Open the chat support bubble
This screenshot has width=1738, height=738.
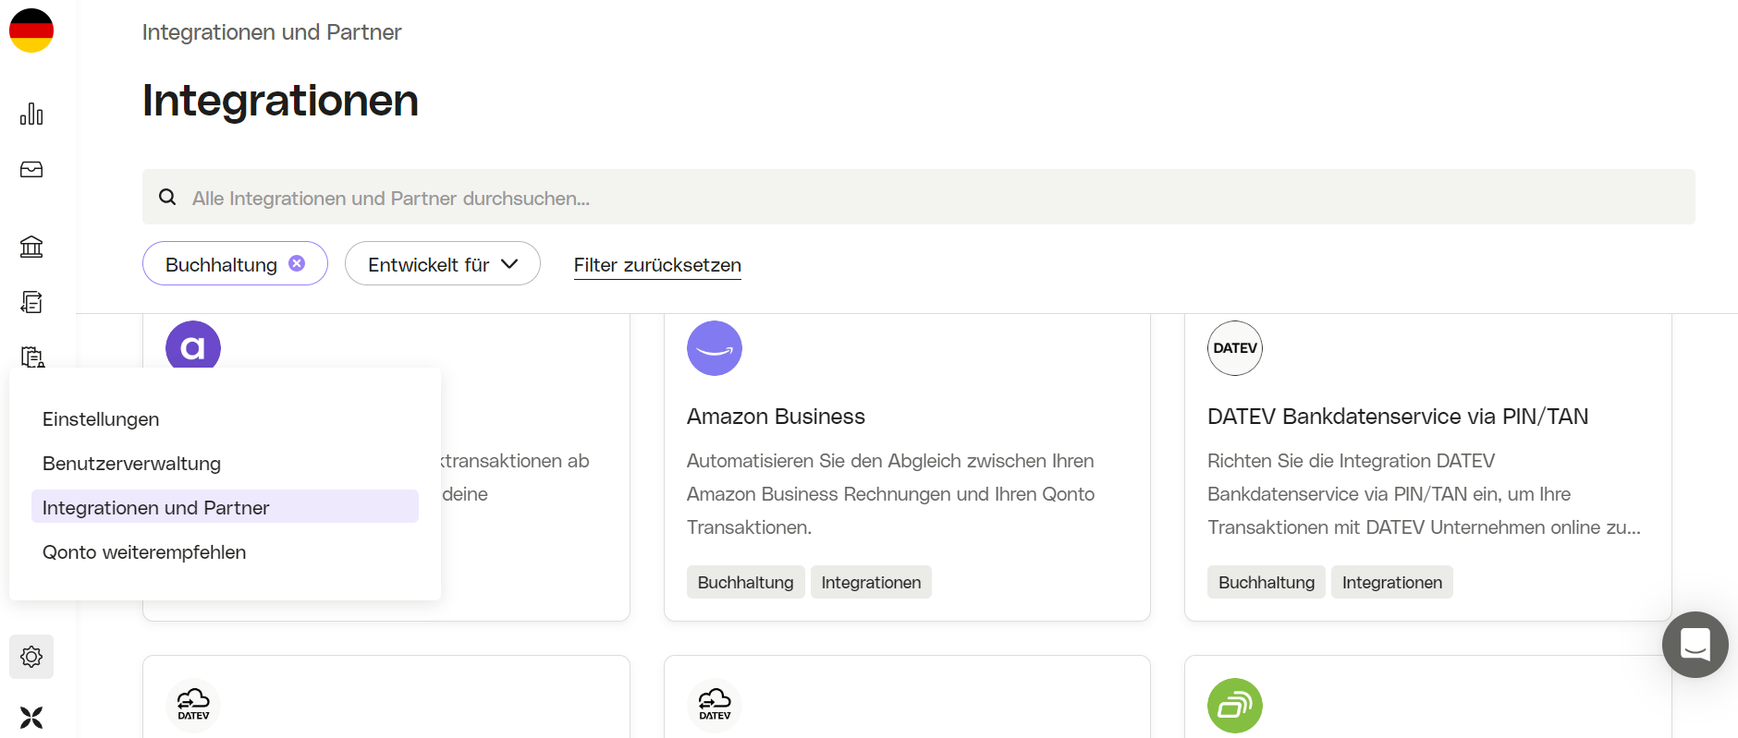coord(1695,645)
